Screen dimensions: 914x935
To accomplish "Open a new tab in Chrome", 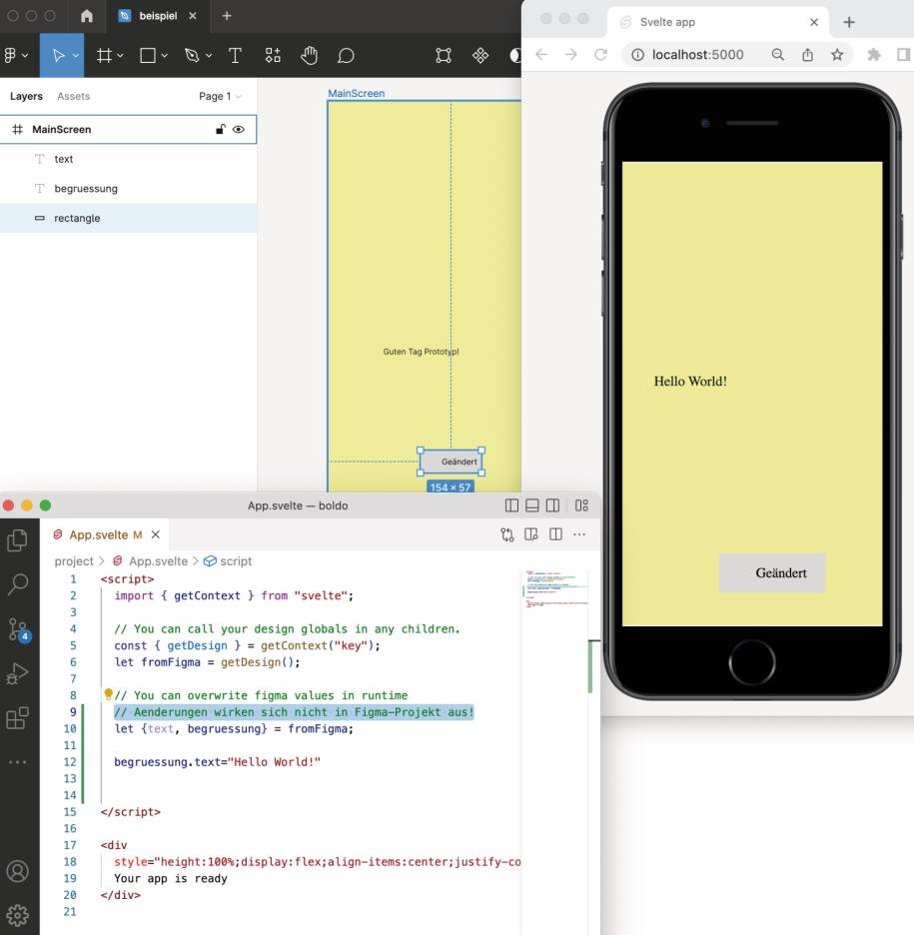I will point(850,22).
